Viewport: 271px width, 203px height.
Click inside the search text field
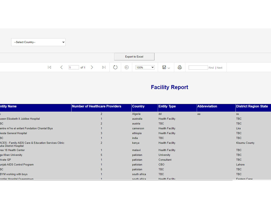(198, 67)
